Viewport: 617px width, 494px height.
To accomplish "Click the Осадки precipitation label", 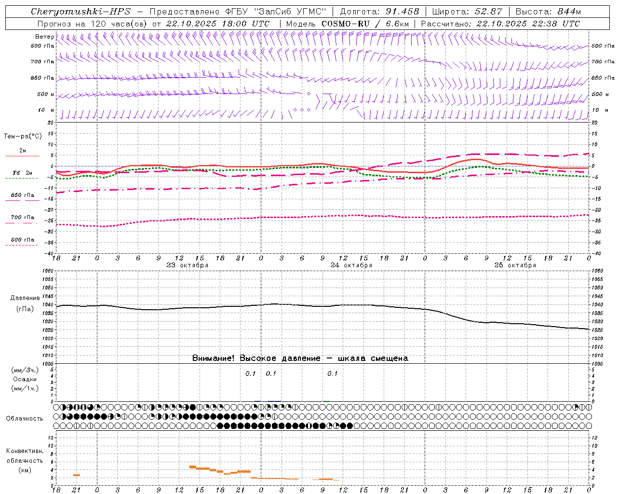I will click(25, 379).
